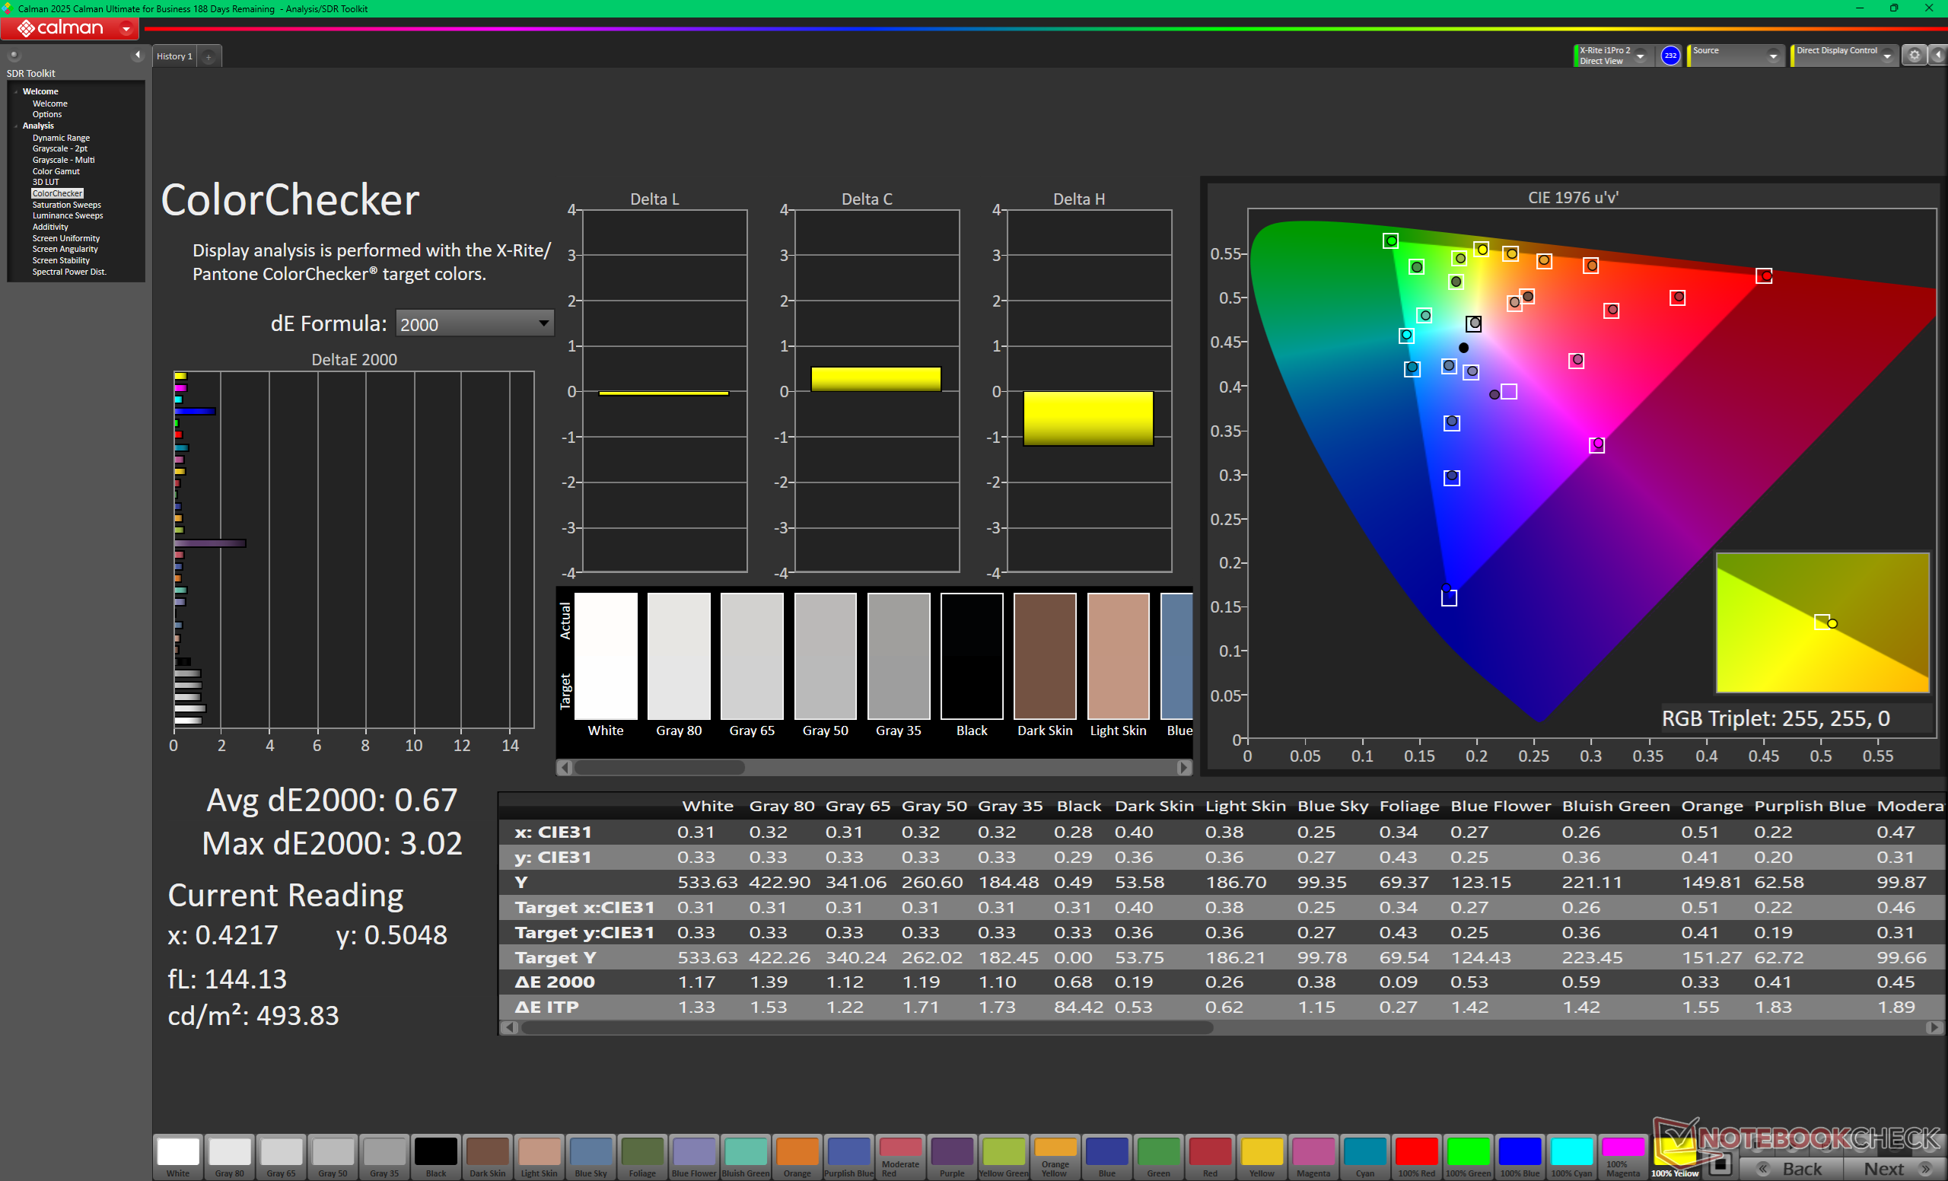Open the Luminance Sweeps page
The height and width of the screenshot is (1181, 1948).
[x=67, y=216]
